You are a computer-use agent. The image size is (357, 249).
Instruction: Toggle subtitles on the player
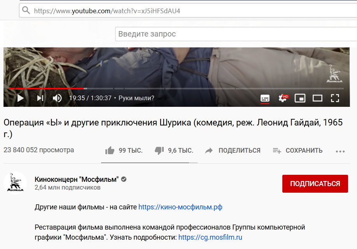coord(265,98)
